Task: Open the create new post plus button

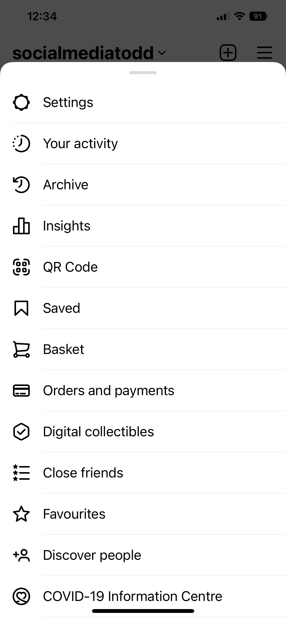Action: point(228,53)
